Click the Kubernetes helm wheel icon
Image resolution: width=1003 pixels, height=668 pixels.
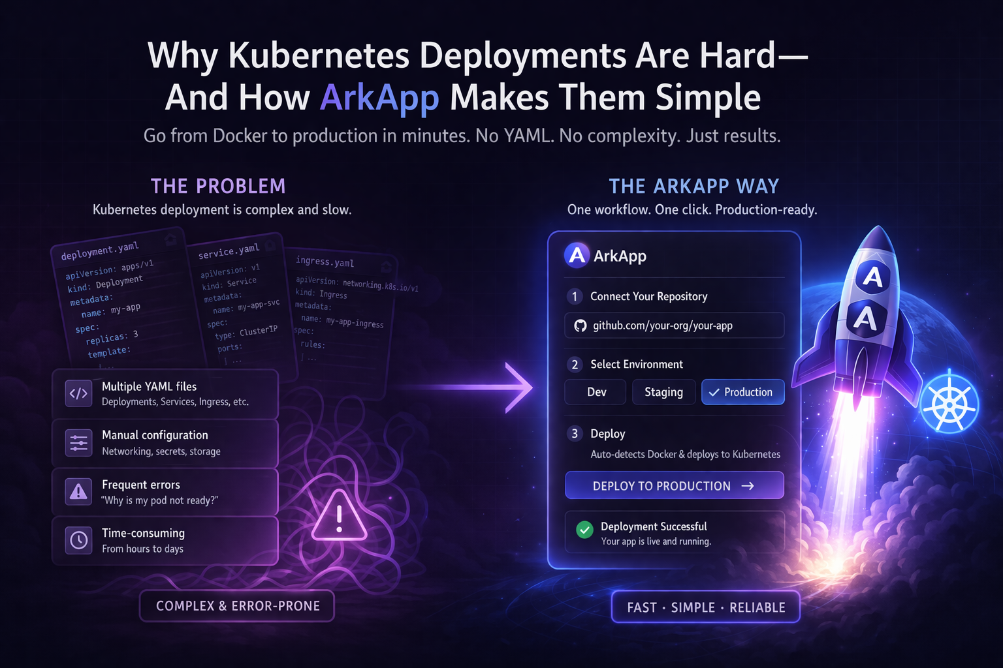(x=949, y=404)
